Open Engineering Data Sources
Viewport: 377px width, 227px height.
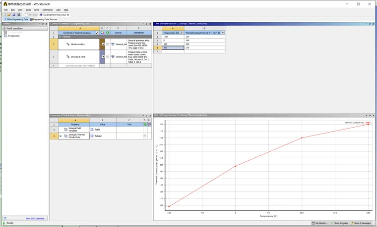click(44, 19)
